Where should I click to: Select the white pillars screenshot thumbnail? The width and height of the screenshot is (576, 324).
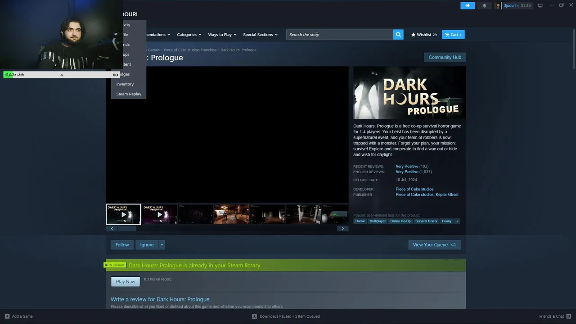(304, 214)
